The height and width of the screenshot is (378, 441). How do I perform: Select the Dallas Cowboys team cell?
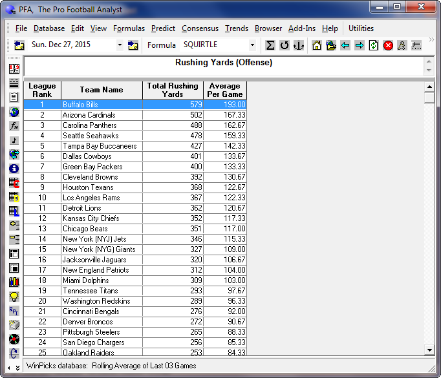coord(102,156)
